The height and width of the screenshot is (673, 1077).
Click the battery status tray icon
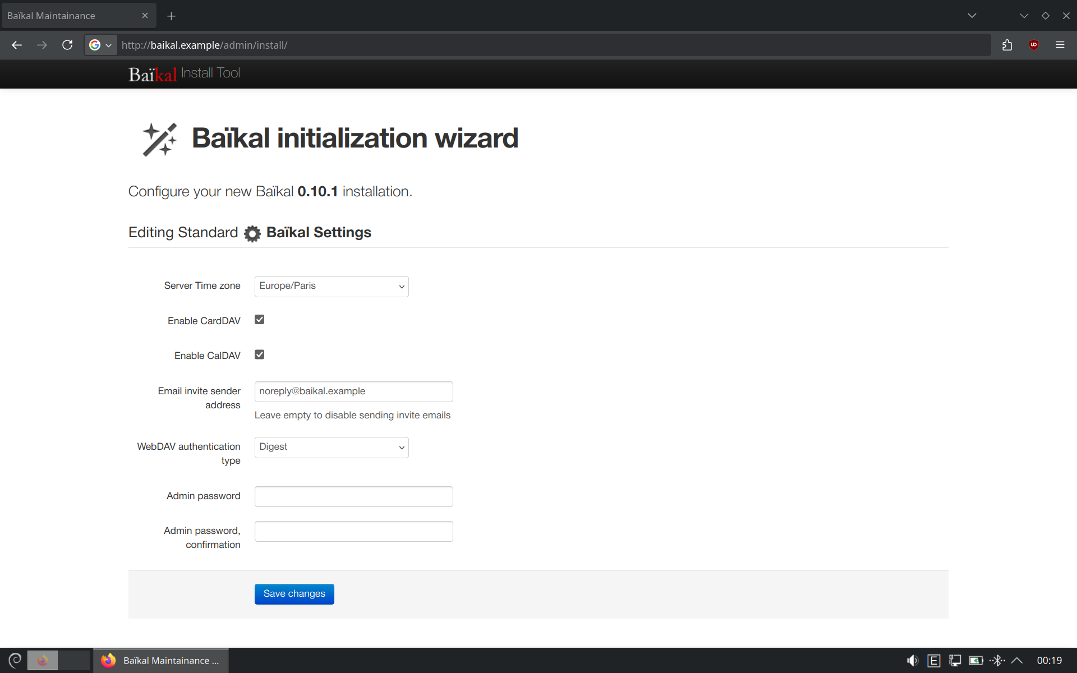click(x=976, y=661)
